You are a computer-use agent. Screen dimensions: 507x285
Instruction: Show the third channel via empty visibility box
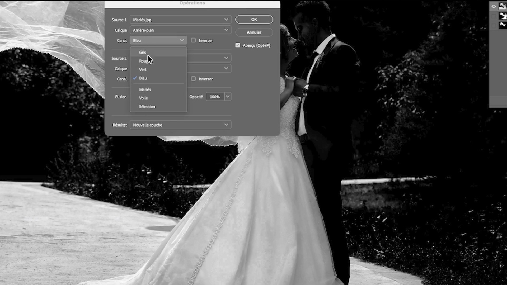[x=494, y=26]
